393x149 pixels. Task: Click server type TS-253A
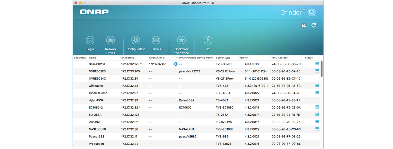[222, 115]
